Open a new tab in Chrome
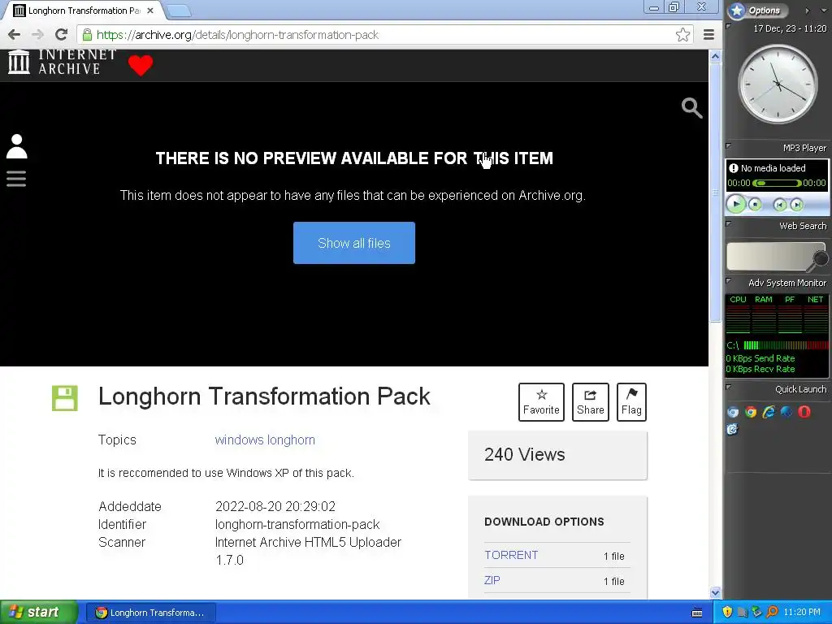 [179, 11]
